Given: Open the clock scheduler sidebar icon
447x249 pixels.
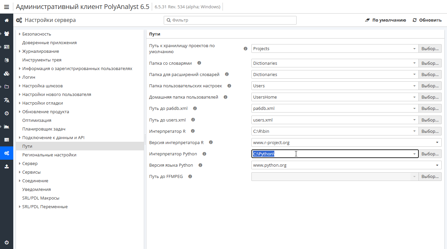Looking at the screenshot, I should tap(7, 113).
